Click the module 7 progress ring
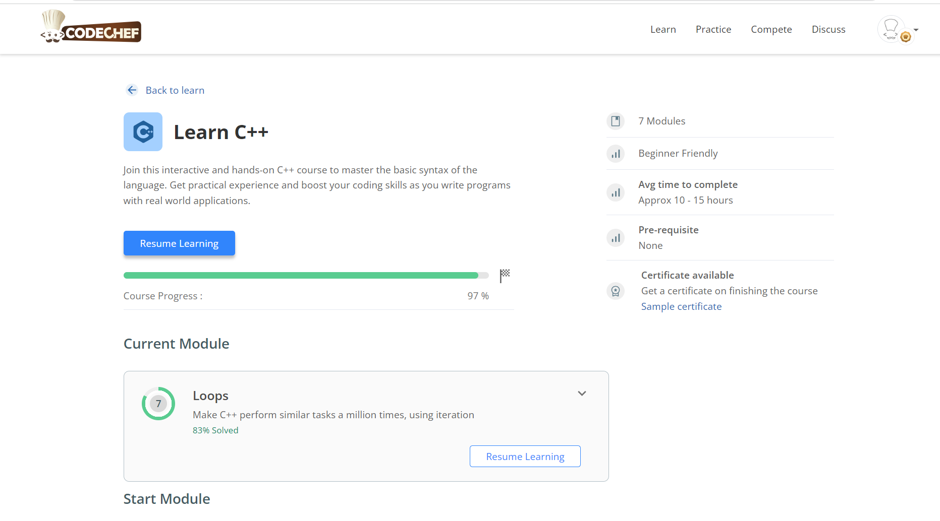Viewport: 940px width, 521px height. (158, 404)
